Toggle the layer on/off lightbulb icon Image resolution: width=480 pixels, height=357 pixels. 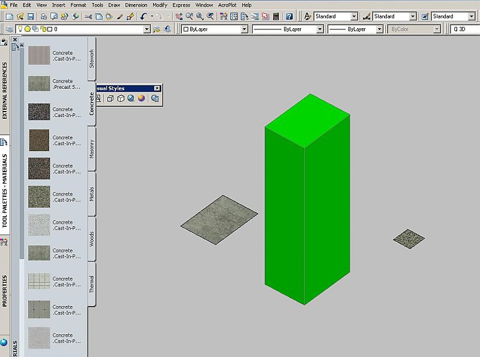pyautogui.click(x=20, y=29)
